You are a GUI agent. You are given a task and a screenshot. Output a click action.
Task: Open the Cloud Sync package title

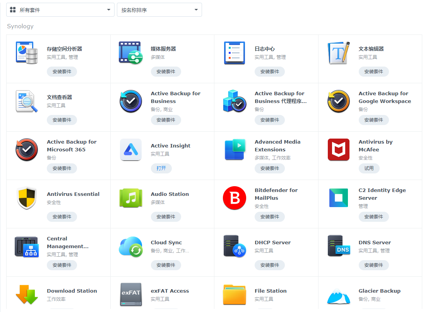coord(166,242)
